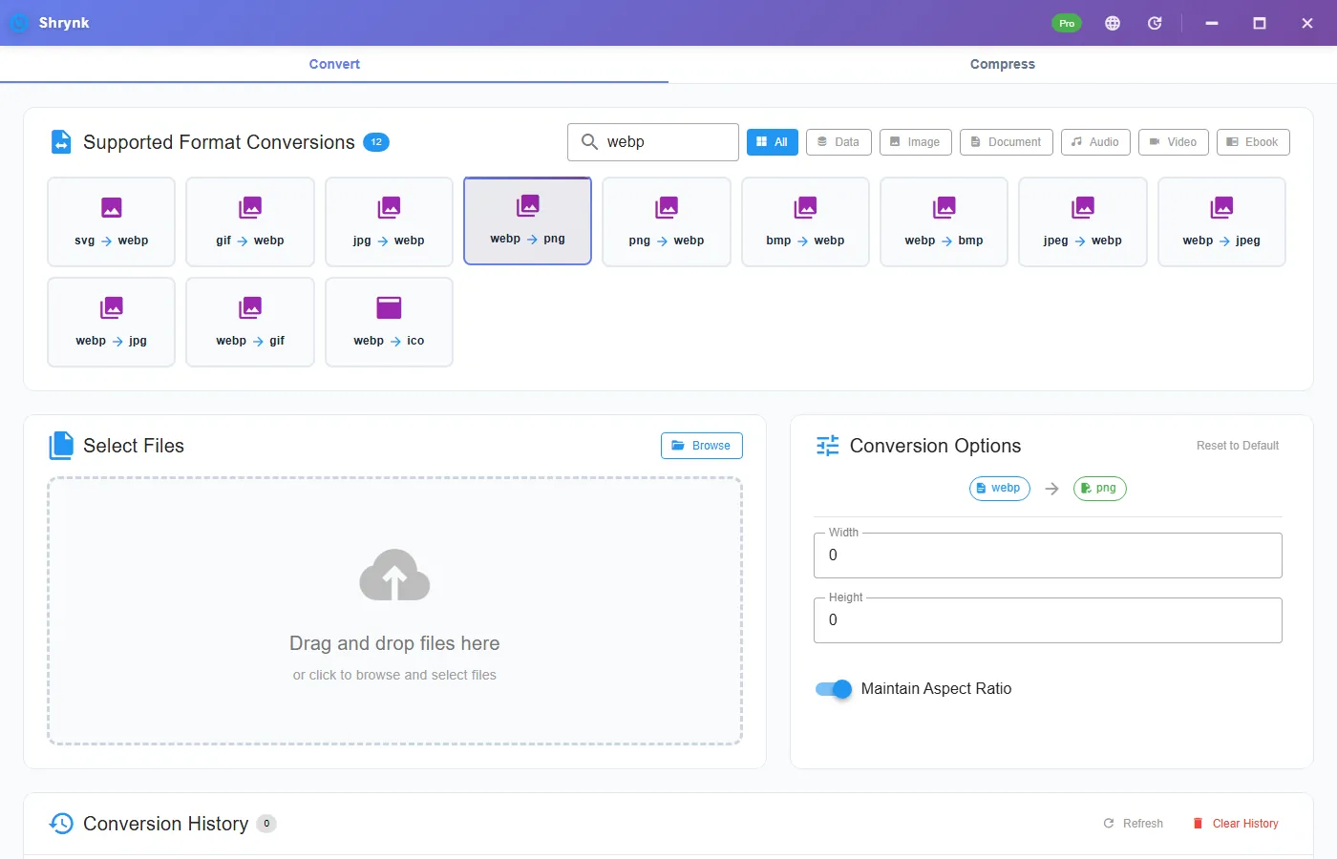Click the png target format chip

click(1100, 489)
